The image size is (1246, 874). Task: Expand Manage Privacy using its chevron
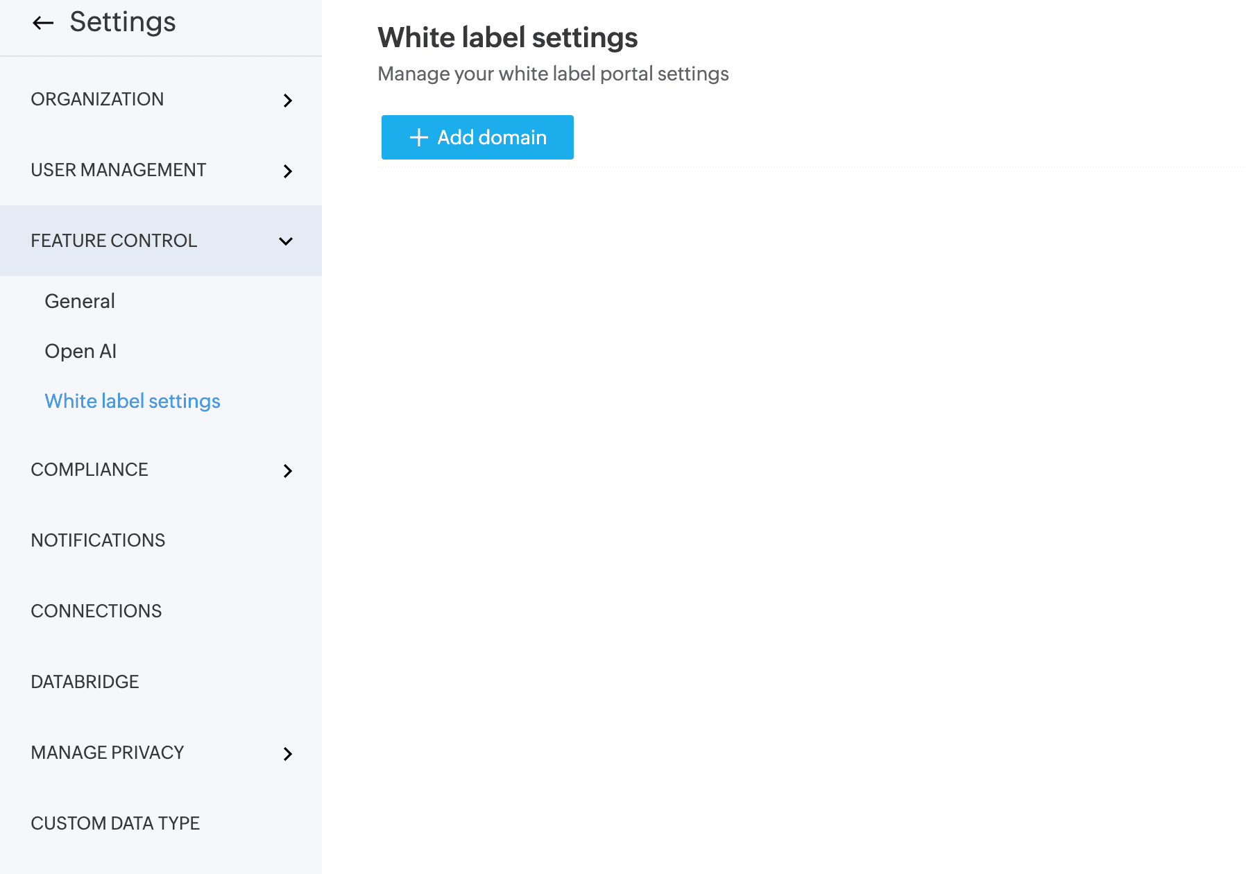(287, 754)
